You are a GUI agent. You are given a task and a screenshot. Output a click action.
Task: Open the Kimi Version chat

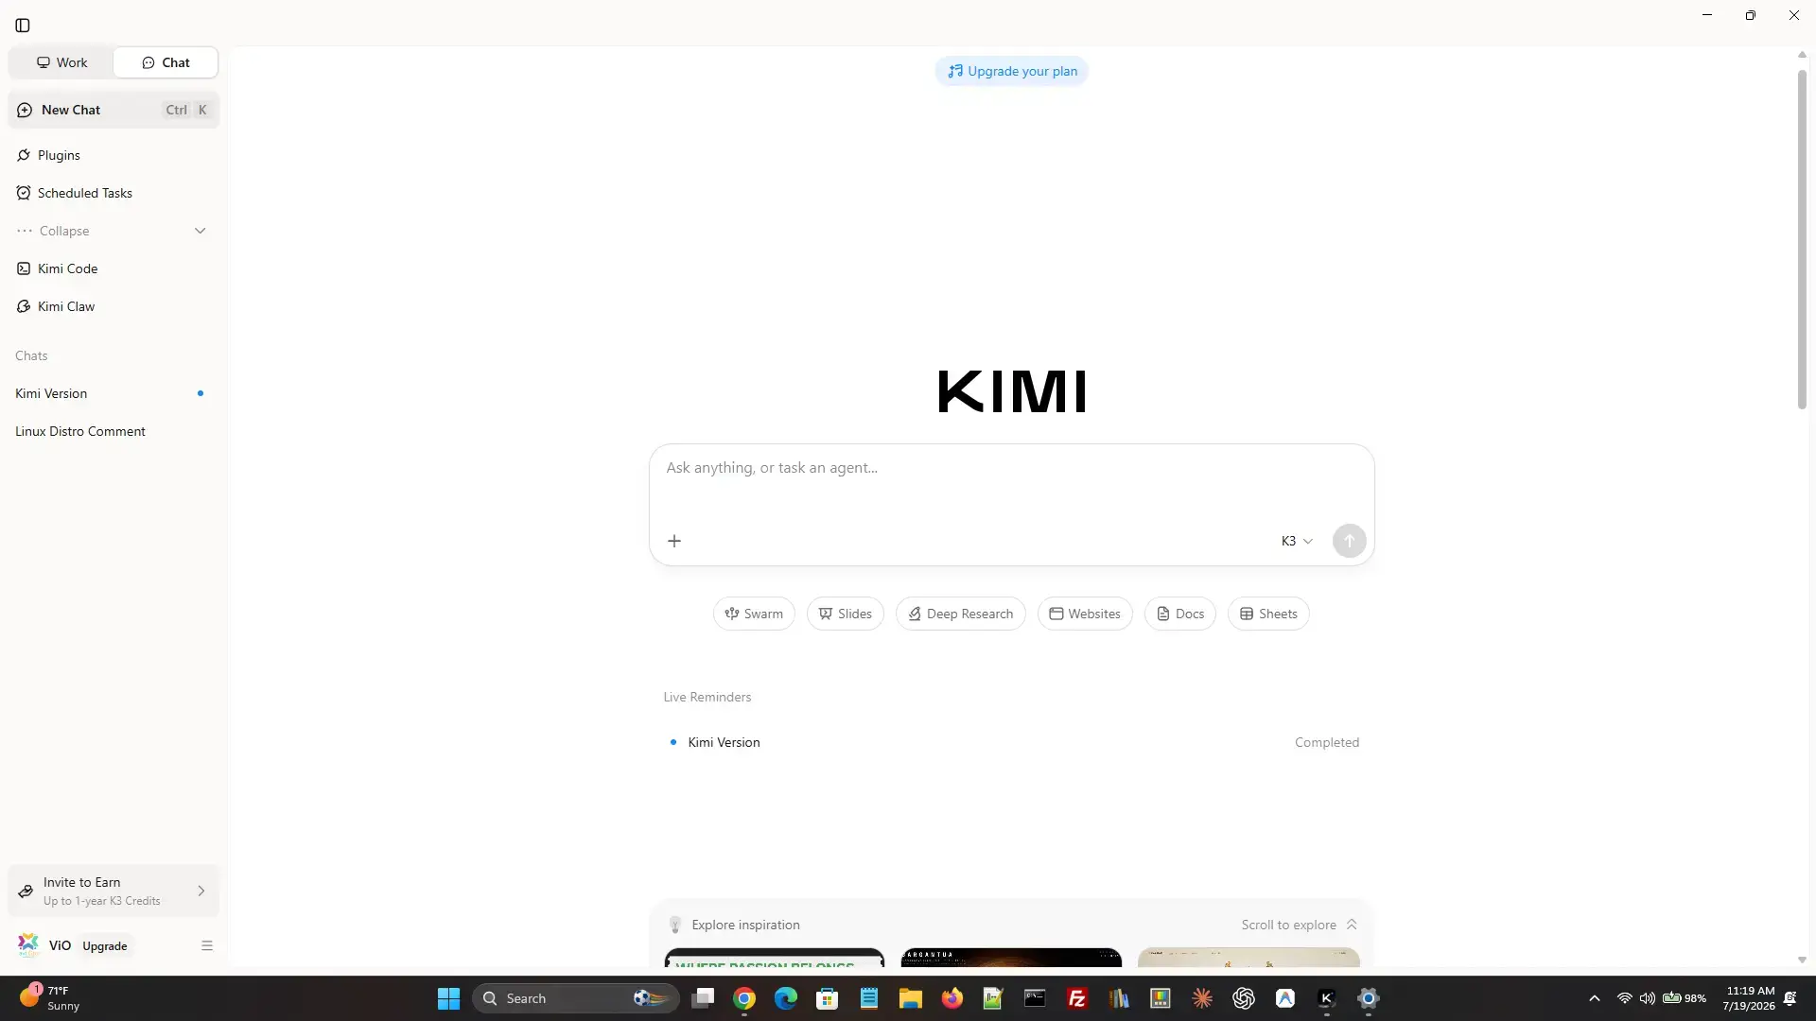pyautogui.click(x=113, y=393)
